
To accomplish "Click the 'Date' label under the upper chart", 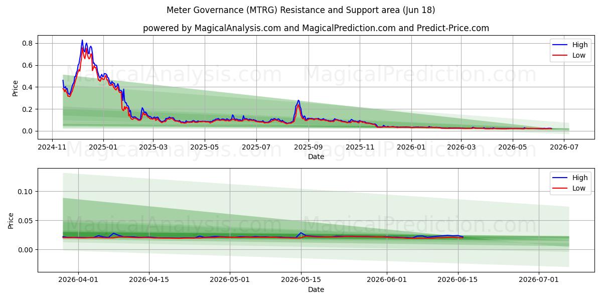I will tap(316, 157).
